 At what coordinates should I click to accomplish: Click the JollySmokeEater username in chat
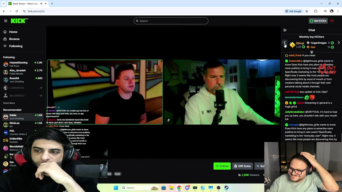coord(294,112)
